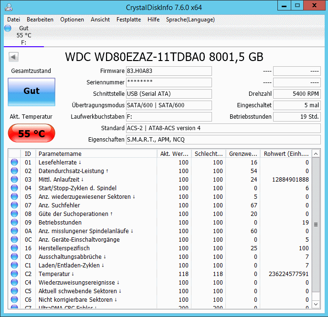328x317 pixels.
Task: Go to previous disk with back arrow
Action: (x=13, y=57)
